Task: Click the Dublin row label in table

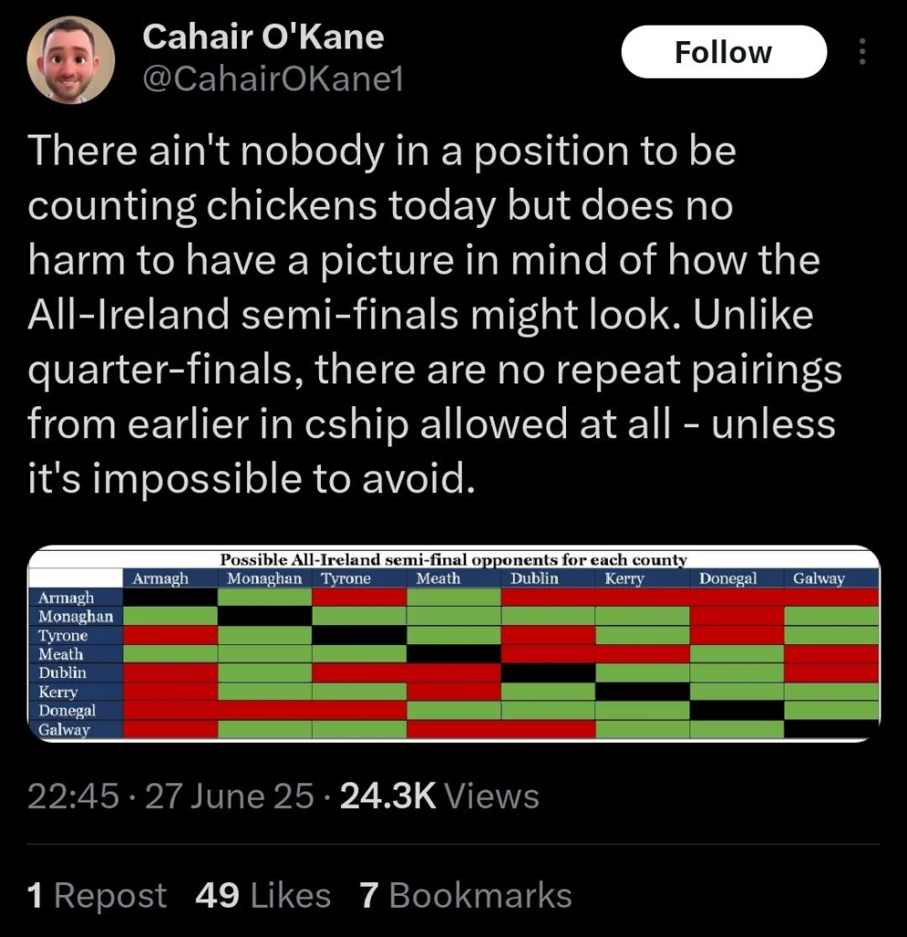Action: coord(62,673)
